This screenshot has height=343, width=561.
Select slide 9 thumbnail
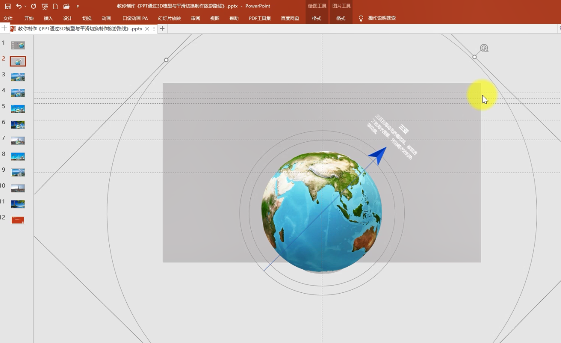(x=18, y=172)
